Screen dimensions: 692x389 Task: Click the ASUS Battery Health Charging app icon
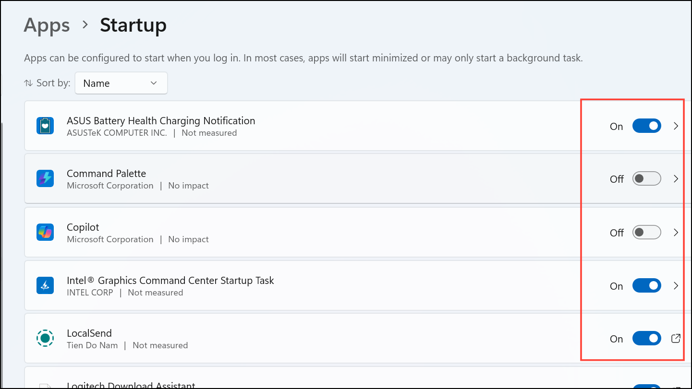[x=45, y=126]
